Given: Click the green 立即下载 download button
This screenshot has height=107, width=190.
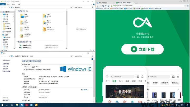Looking at the screenshot, I should tap(142, 49).
